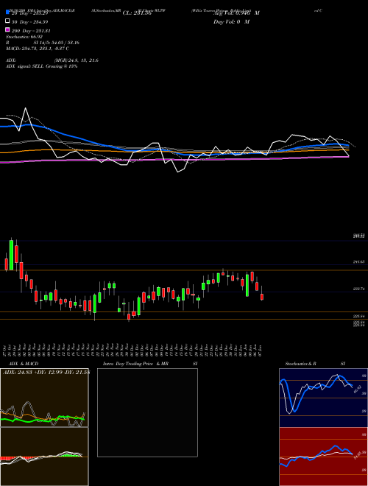Image resolution: width=368 pixels, height=486 pixels.
Task: Open the empty Intra Day Trading chart panel
Action: [147, 412]
